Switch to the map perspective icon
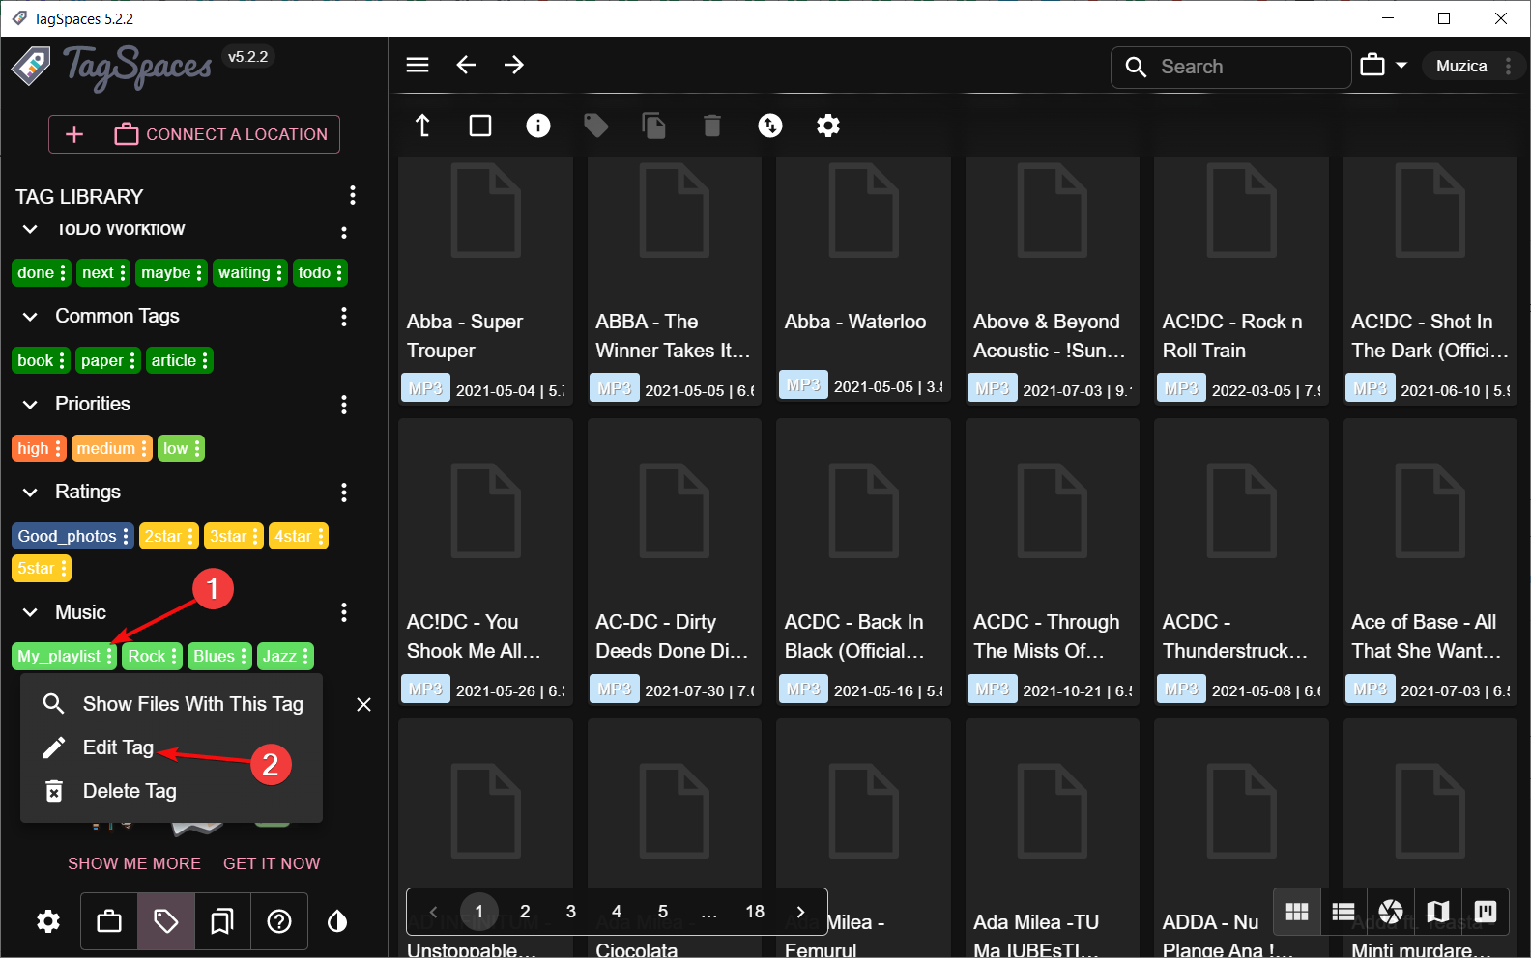The height and width of the screenshot is (958, 1531). (1438, 912)
